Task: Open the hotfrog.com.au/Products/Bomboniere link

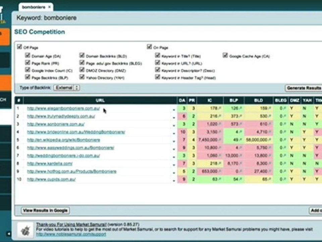Action: point(72,171)
